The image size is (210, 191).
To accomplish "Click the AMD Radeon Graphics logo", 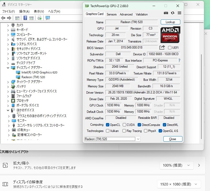I will (x=170, y=35).
